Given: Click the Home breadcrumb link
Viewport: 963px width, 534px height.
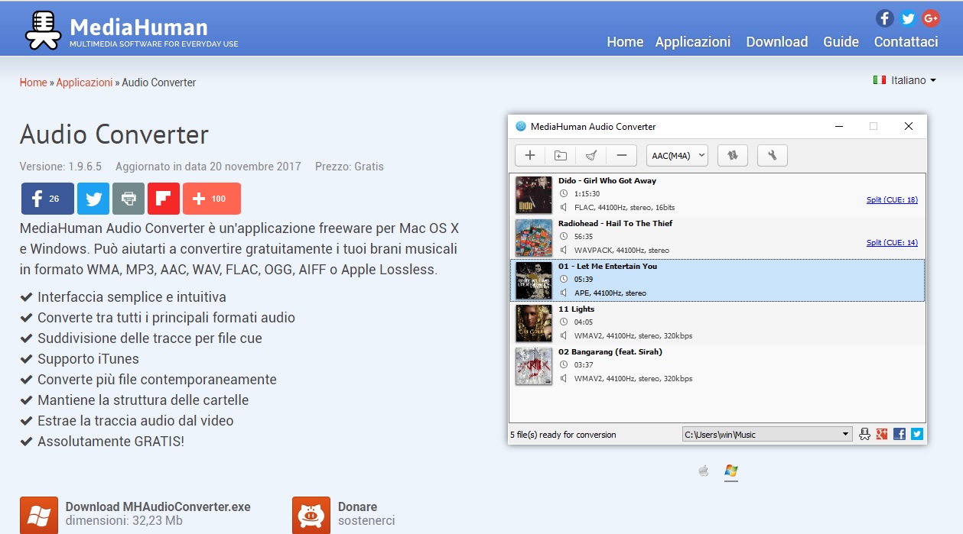Looking at the screenshot, I should [33, 83].
